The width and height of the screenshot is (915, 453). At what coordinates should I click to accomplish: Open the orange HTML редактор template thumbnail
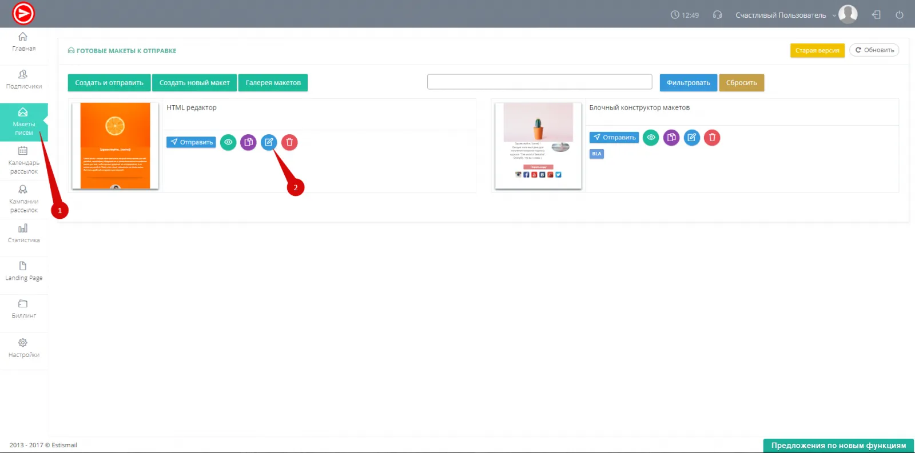pos(115,146)
